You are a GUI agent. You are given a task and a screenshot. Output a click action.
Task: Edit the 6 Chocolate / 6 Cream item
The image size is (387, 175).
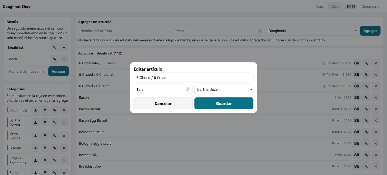(x=366, y=63)
